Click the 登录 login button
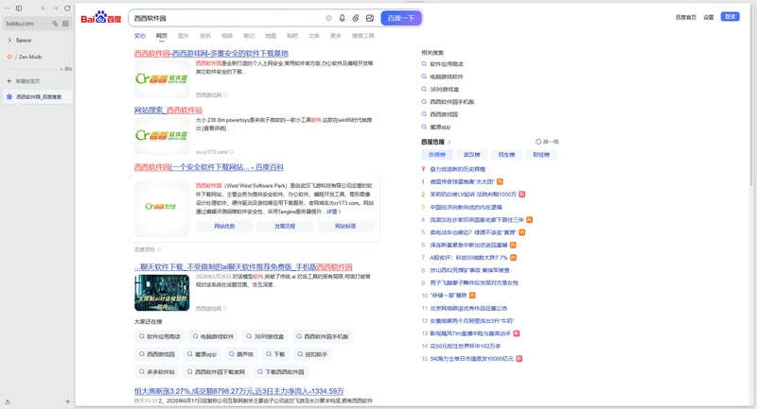 (730, 16)
